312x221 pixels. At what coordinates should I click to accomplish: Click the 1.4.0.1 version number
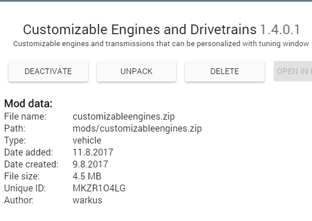(280, 30)
